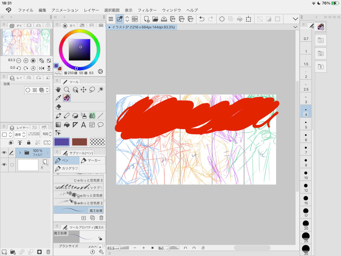Image resolution: width=341 pixels, height=256 pixels.
Task: Select the ペン sub tool group
Action: [x=66, y=160]
